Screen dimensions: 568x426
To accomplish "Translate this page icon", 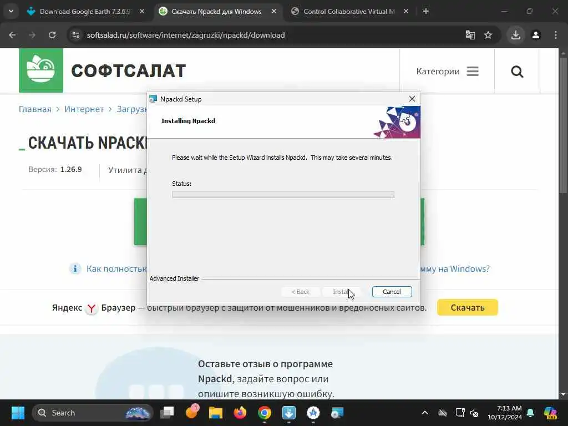I will click(470, 35).
